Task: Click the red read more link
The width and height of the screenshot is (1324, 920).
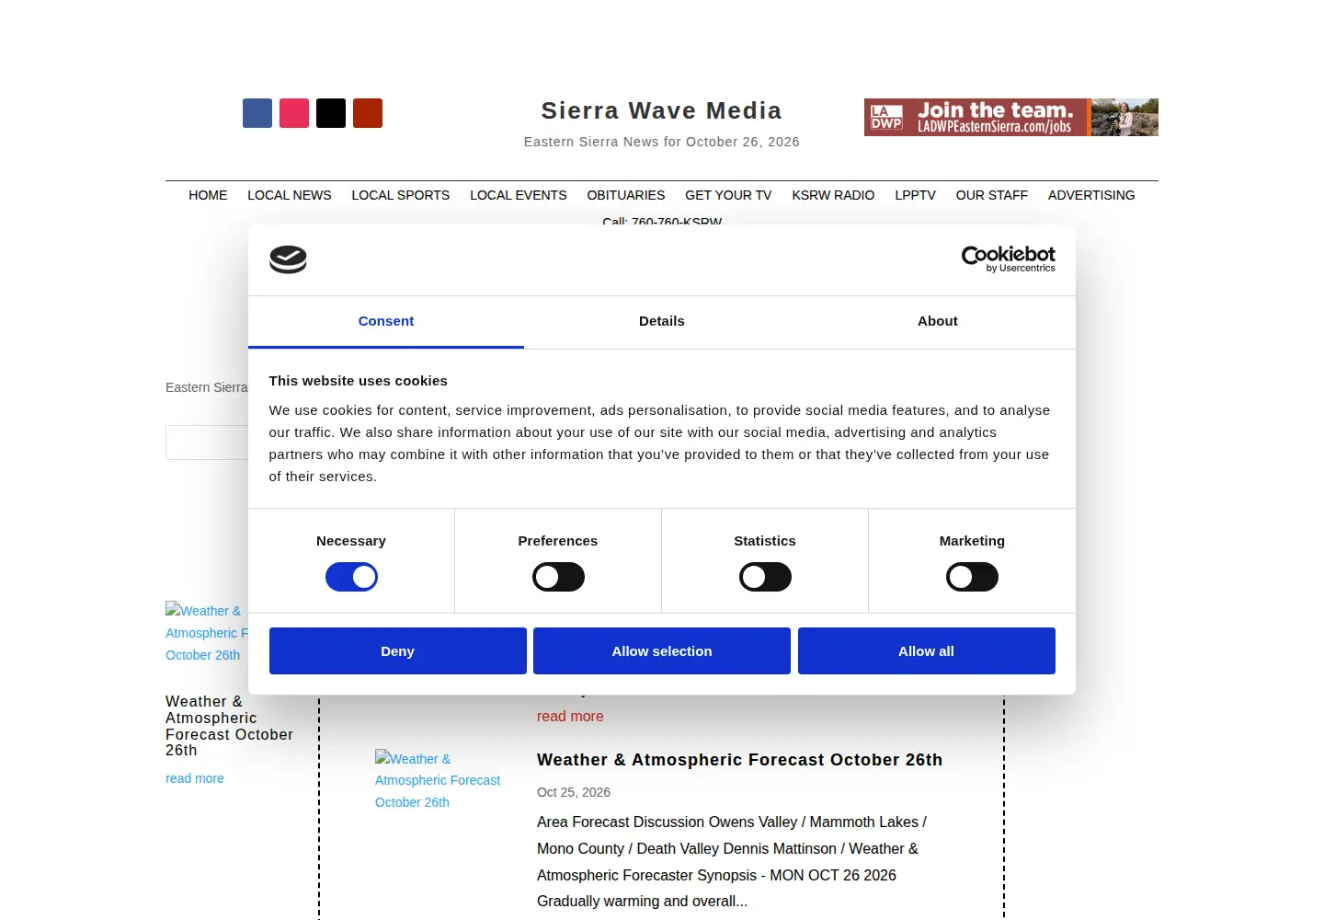Action: [x=570, y=716]
